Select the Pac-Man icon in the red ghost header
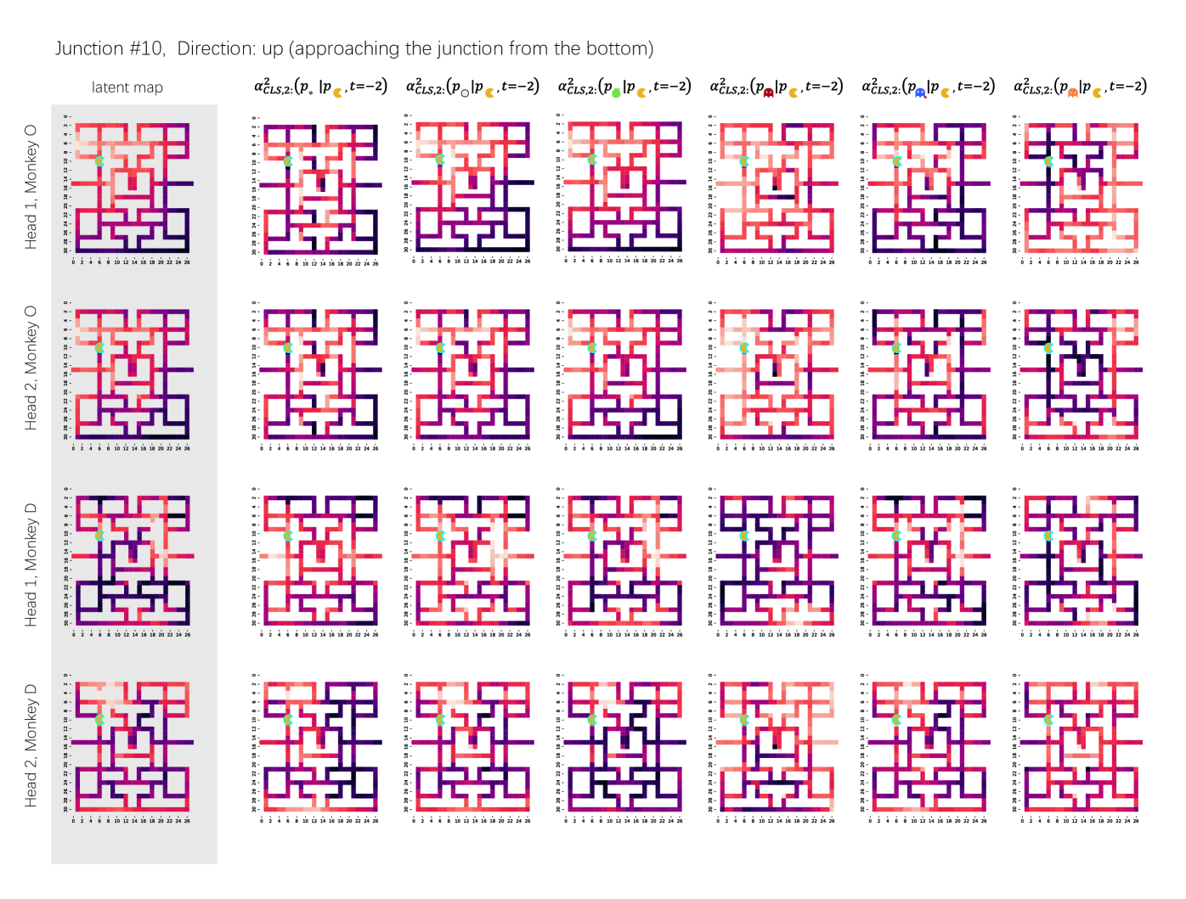This screenshot has height=899, width=1186. pyautogui.click(x=793, y=92)
